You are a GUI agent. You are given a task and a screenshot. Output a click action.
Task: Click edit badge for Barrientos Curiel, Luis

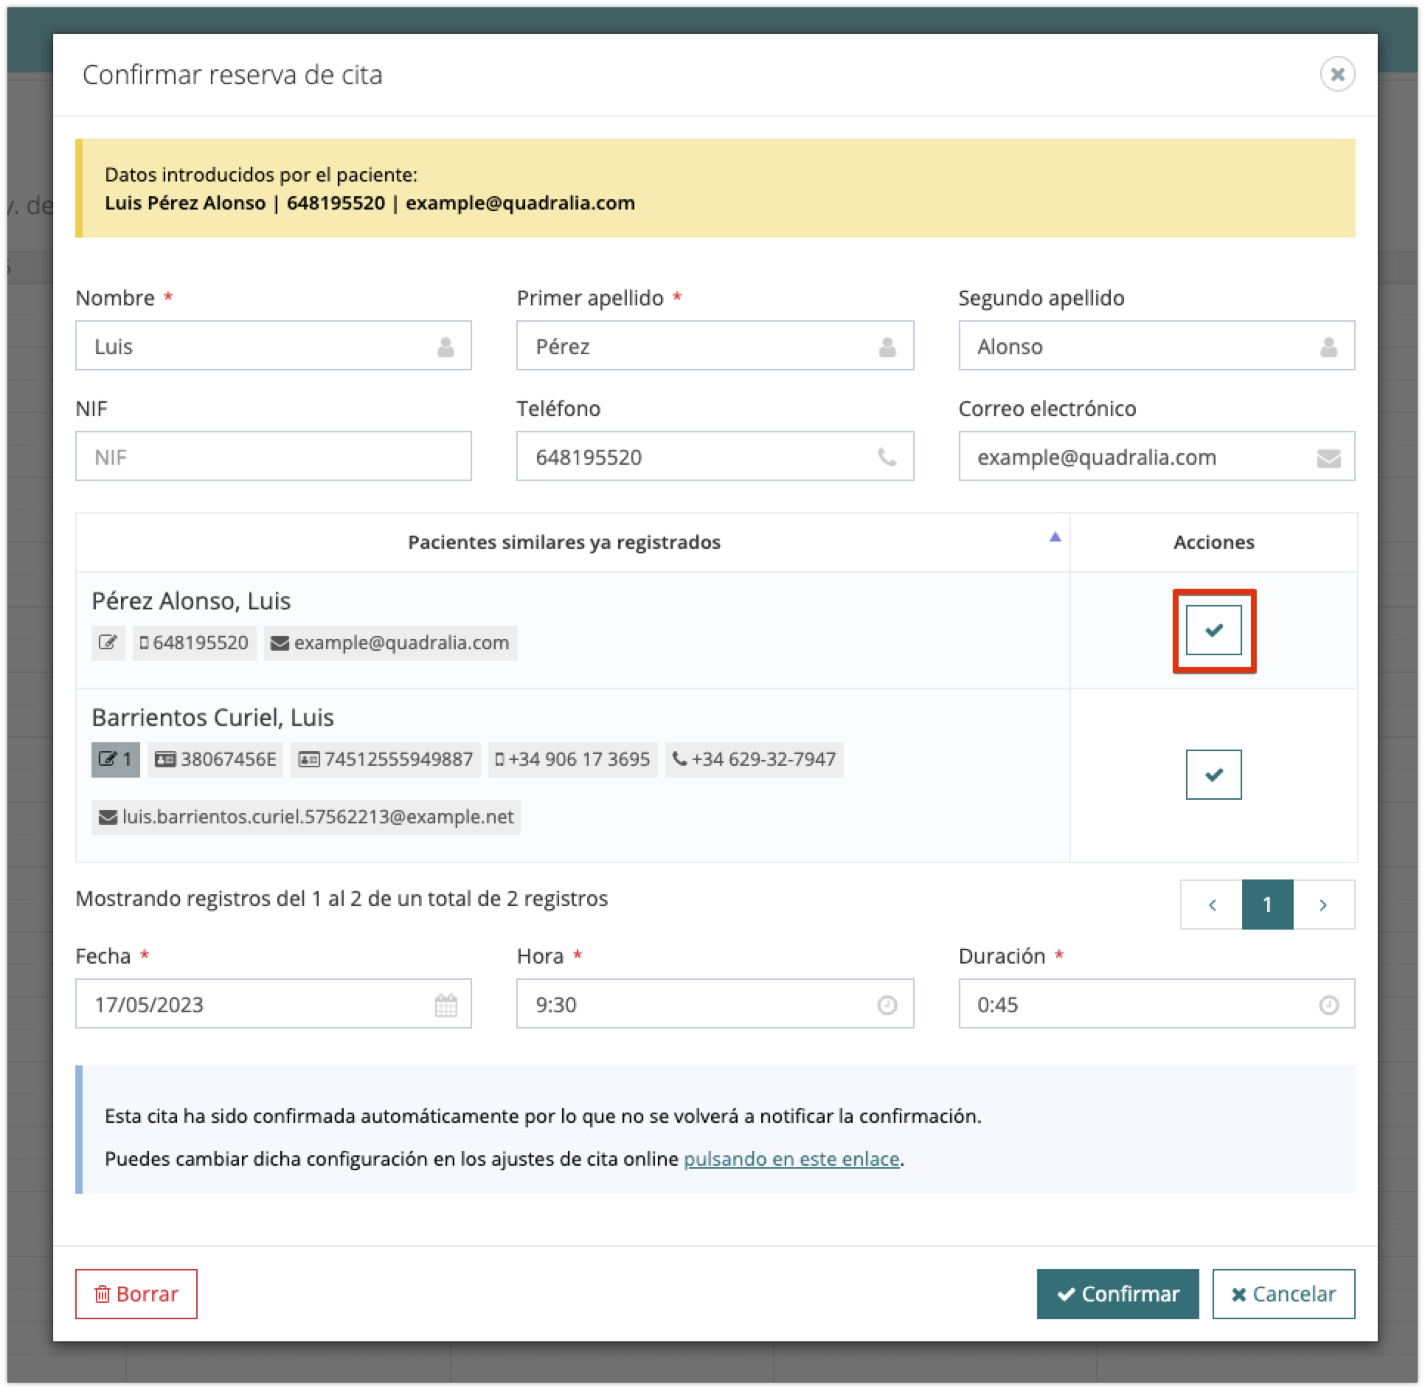pos(115,759)
